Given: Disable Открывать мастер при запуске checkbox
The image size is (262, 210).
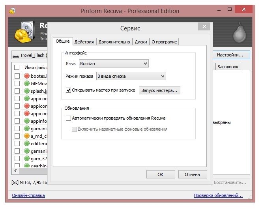Looking at the screenshot, I should pyautogui.click(x=68, y=90).
